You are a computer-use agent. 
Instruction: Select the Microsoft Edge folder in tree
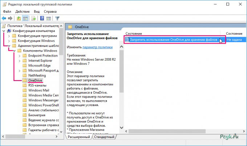[39, 65]
